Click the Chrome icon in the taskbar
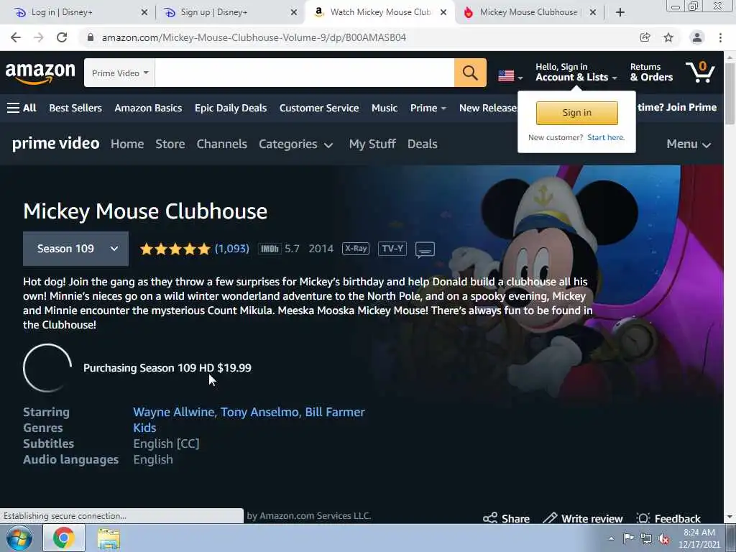Viewport: 736px width, 552px height. click(64, 538)
